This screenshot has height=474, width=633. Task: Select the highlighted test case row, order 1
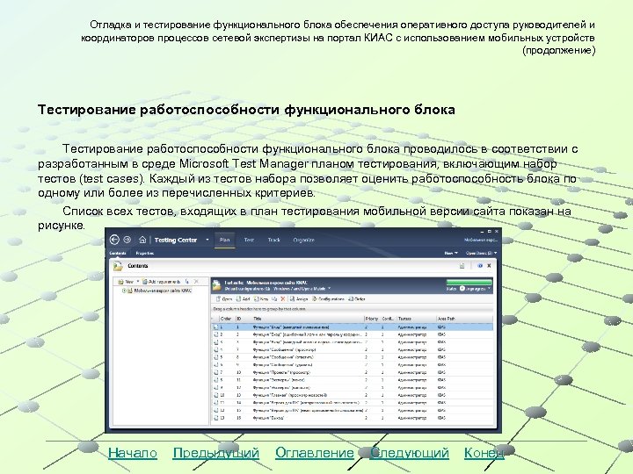pyautogui.click(x=353, y=327)
